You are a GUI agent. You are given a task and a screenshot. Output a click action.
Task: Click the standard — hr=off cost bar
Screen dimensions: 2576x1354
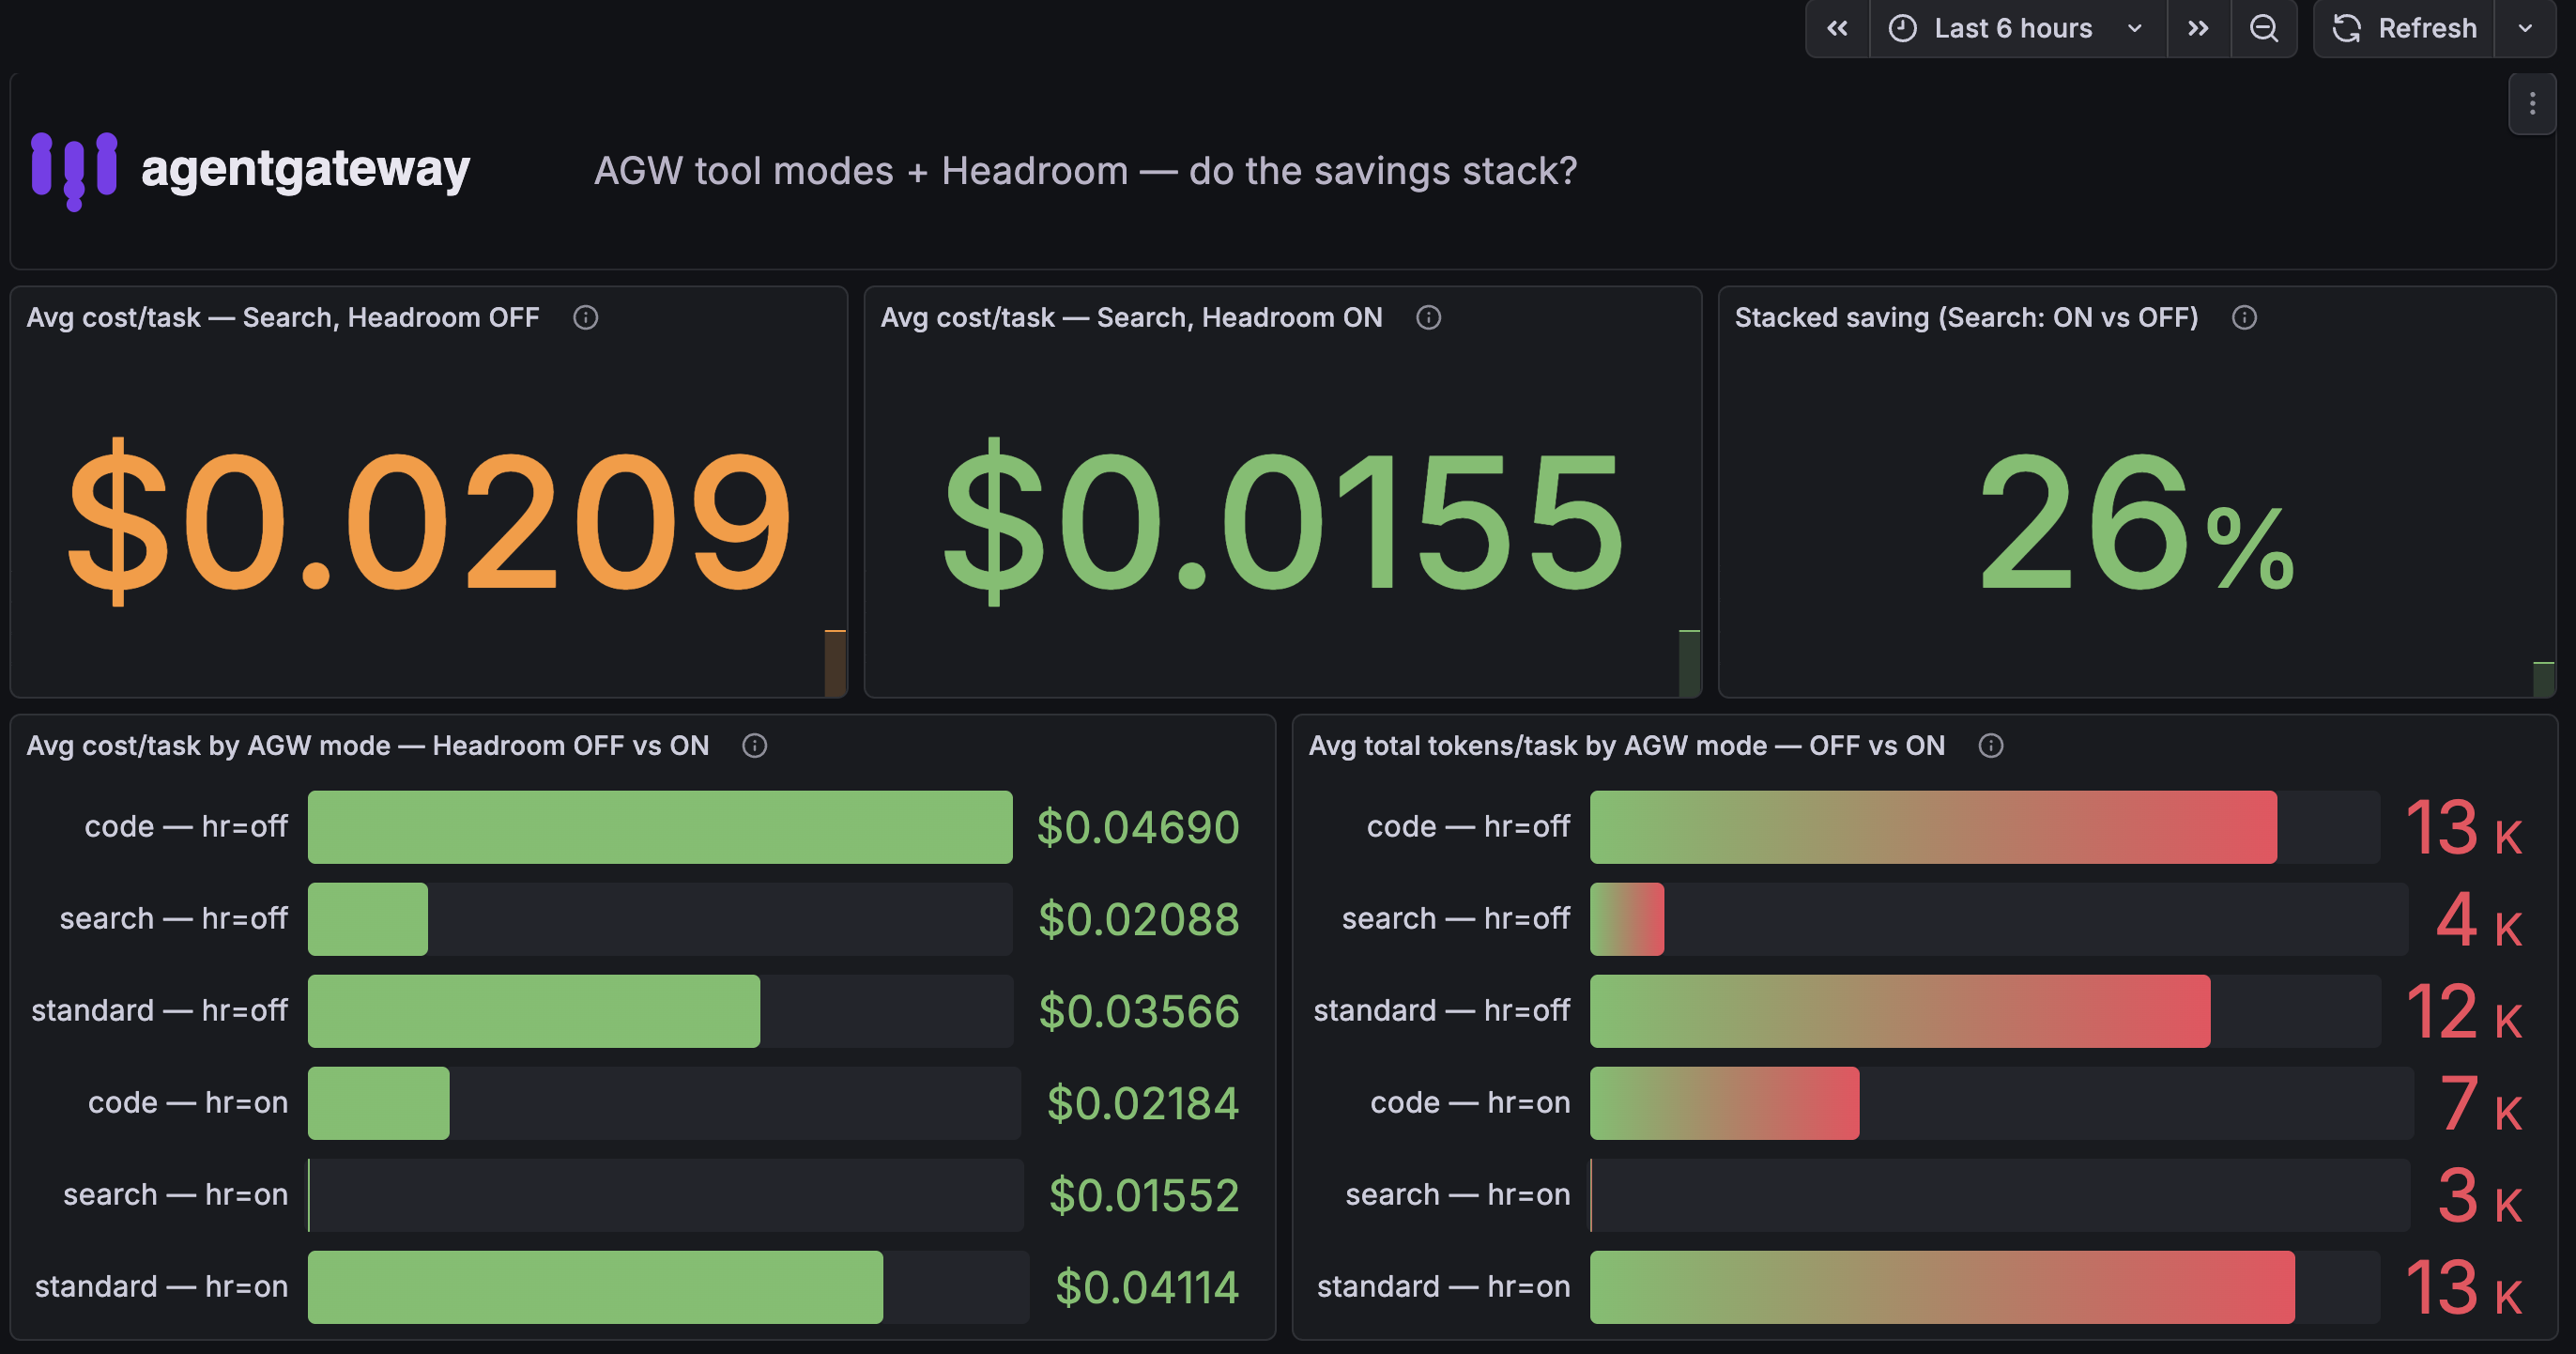pos(534,1011)
